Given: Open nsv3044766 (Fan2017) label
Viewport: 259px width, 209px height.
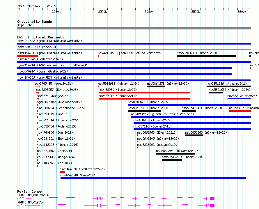Looking at the screenshot, I should pyautogui.click(x=54, y=163).
